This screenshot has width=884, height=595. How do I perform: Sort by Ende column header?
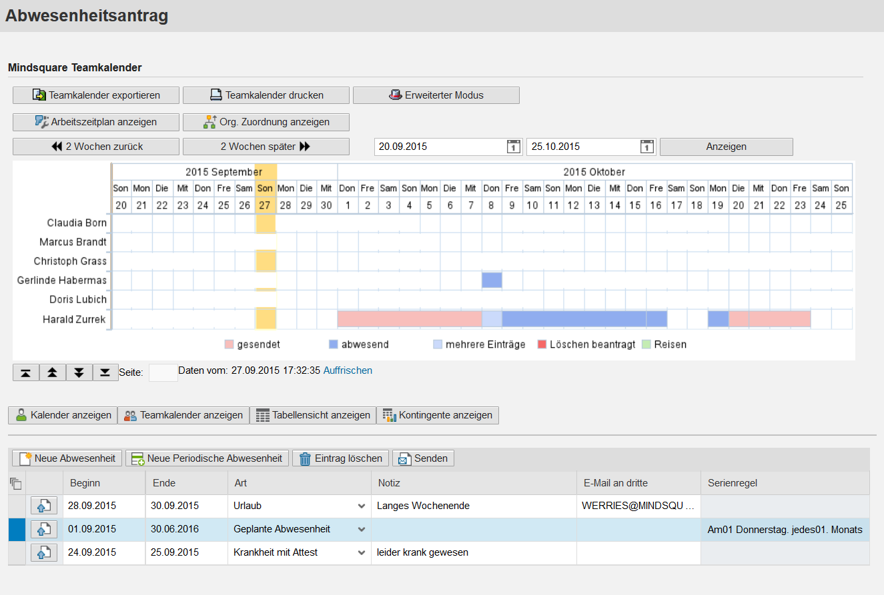point(187,483)
